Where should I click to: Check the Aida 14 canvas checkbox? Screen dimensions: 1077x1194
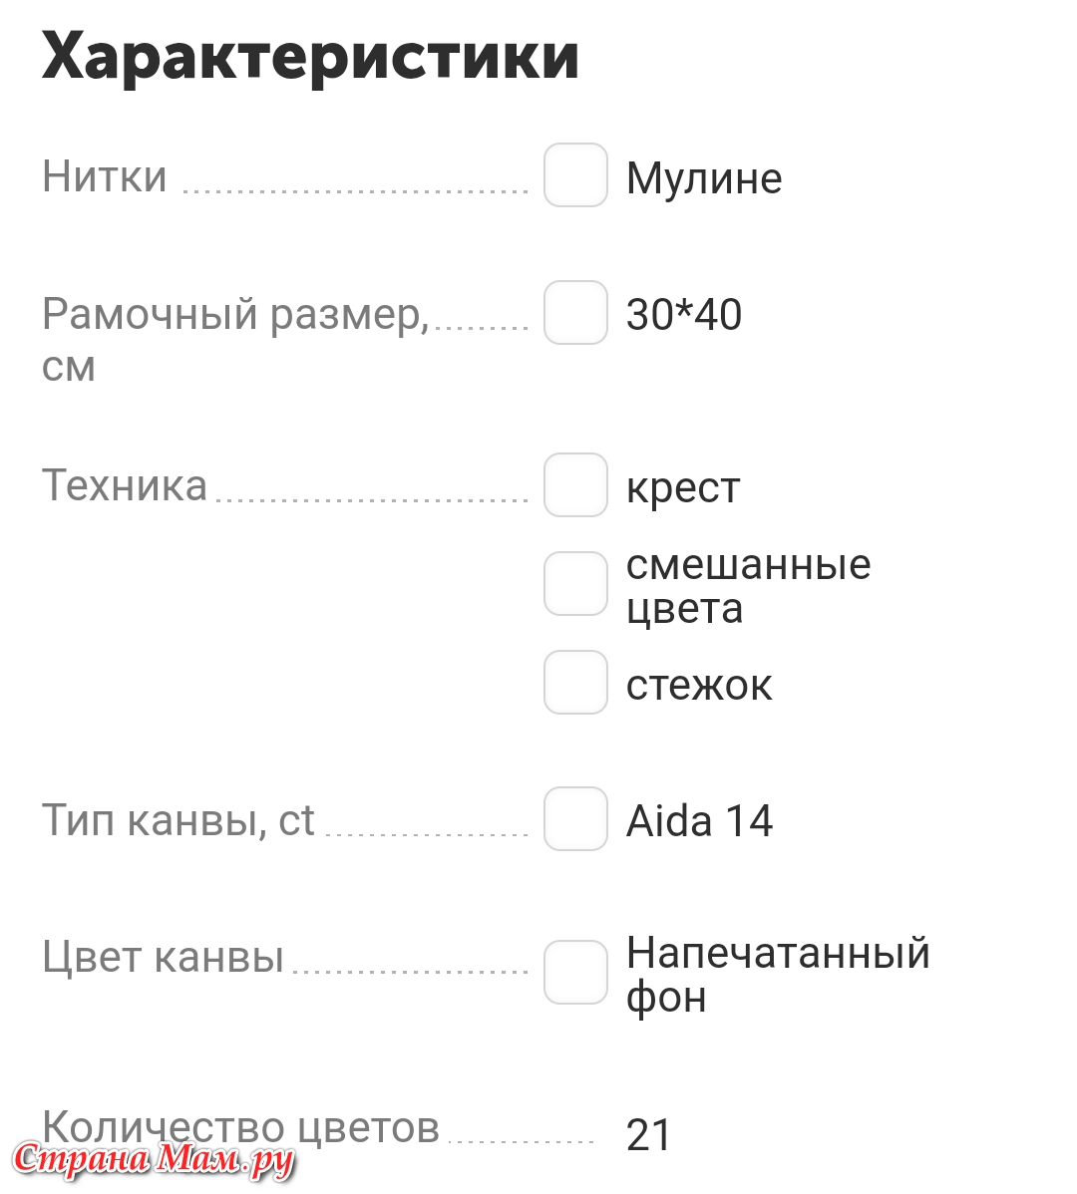click(x=575, y=819)
